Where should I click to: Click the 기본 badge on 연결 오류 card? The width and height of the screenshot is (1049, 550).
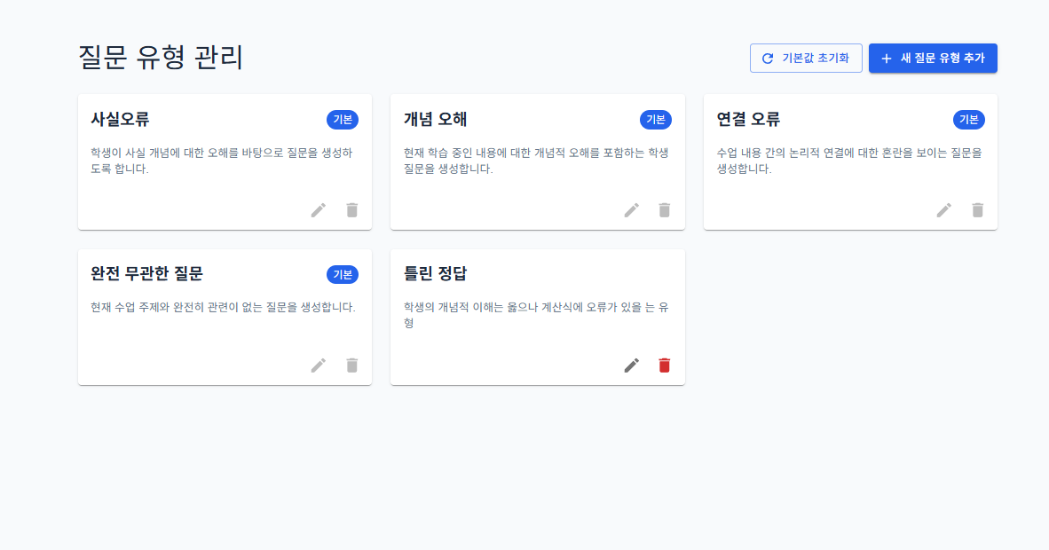pyautogui.click(x=969, y=120)
